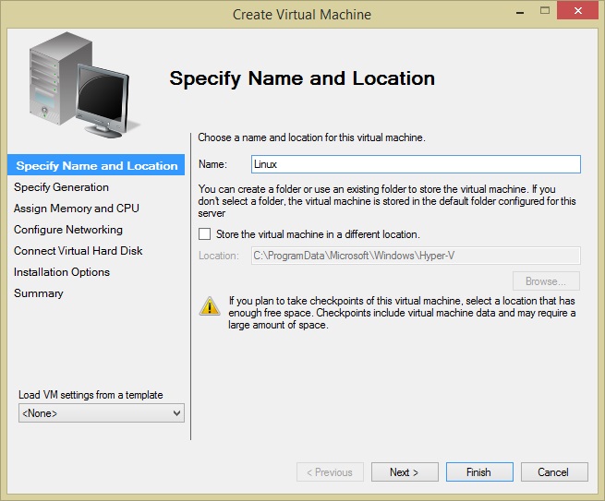Click the Location: label
Viewport: 605px width, 501px height.
coord(219,256)
